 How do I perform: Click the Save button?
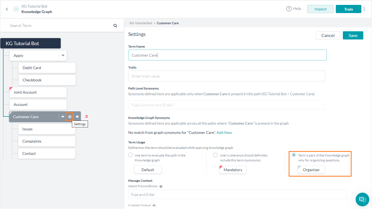tap(353, 35)
